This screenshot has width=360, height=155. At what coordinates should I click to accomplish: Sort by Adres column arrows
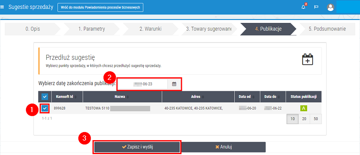tap(203, 97)
